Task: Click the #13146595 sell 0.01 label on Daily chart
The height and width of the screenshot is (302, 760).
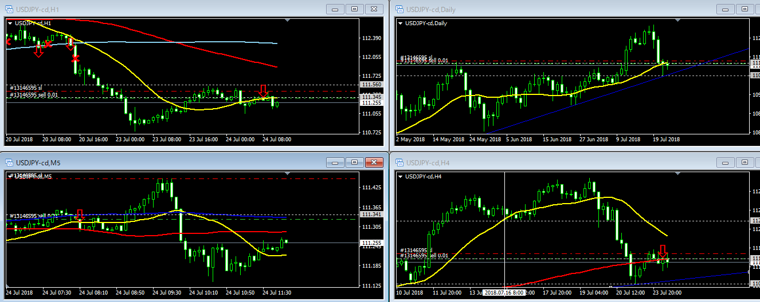Action: (423, 61)
